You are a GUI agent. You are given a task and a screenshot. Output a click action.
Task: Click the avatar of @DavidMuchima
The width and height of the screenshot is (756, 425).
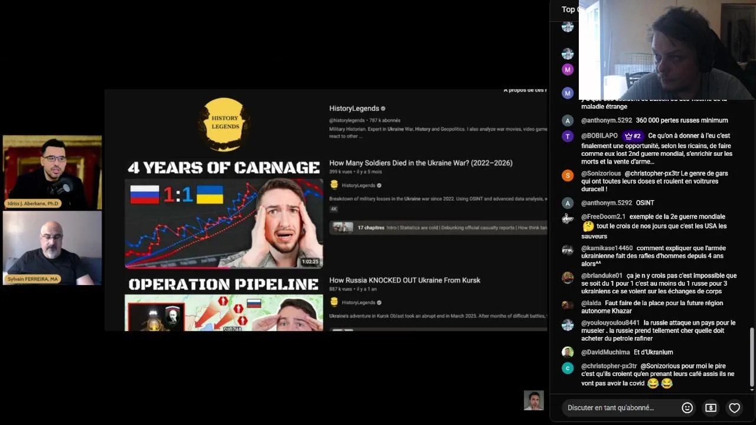coord(568,352)
